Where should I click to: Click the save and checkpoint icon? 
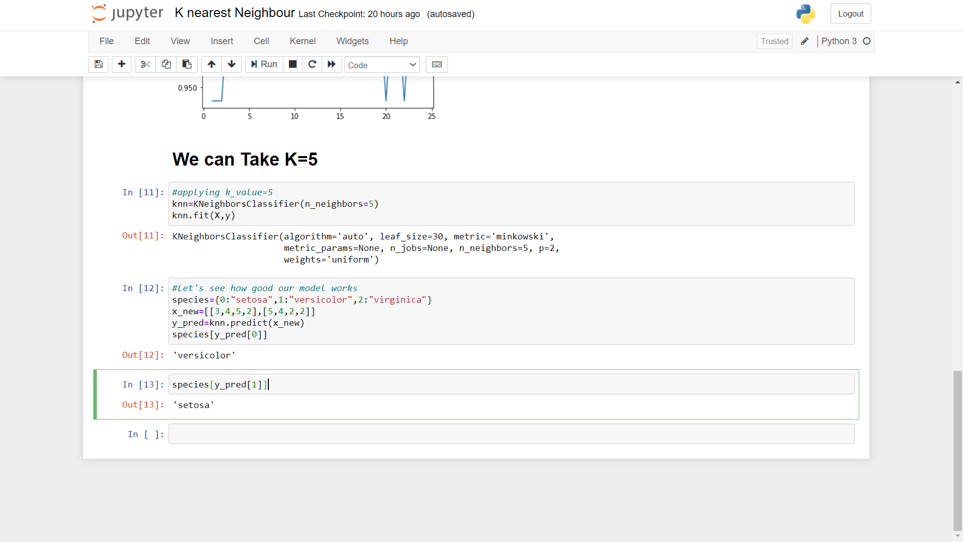[x=98, y=64]
